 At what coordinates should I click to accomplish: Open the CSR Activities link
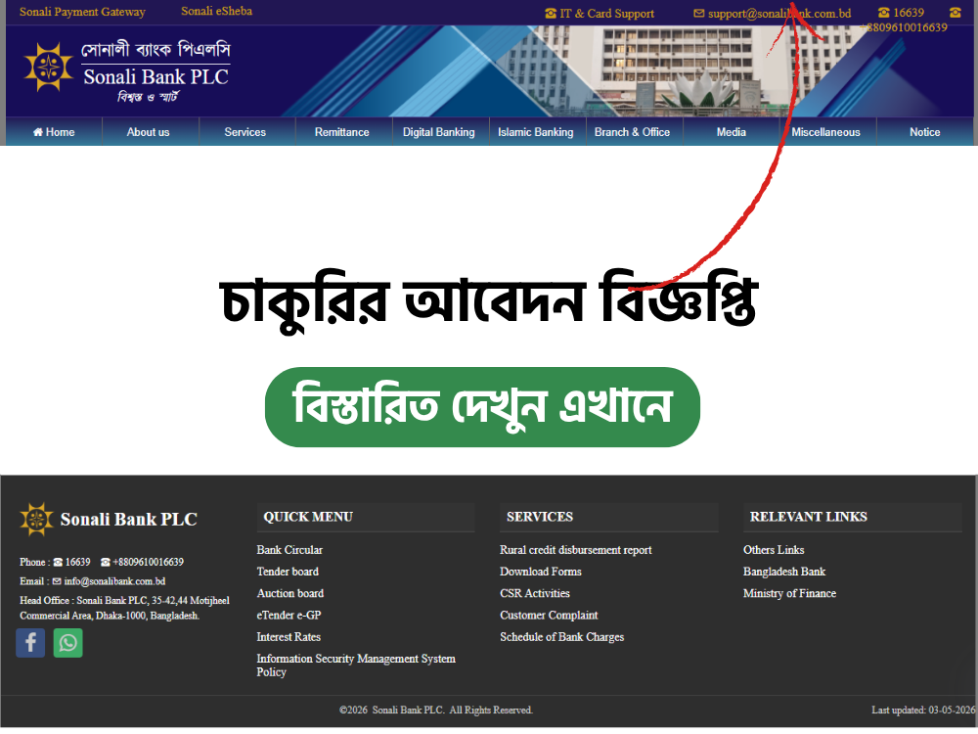click(x=535, y=594)
